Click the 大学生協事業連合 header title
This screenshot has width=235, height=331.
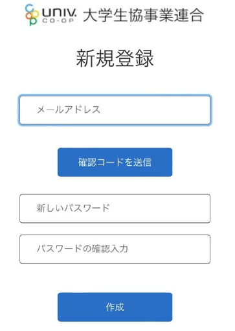[143, 15]
